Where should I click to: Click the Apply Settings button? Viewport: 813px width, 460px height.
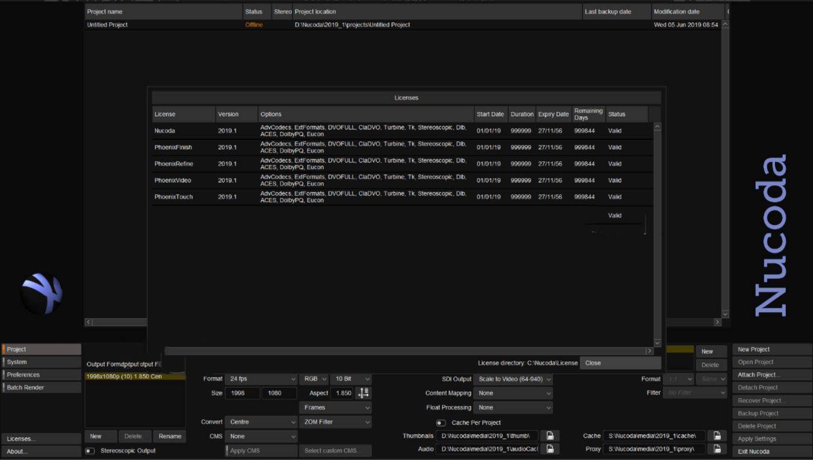pyautogui.click(x=772, y=439)
